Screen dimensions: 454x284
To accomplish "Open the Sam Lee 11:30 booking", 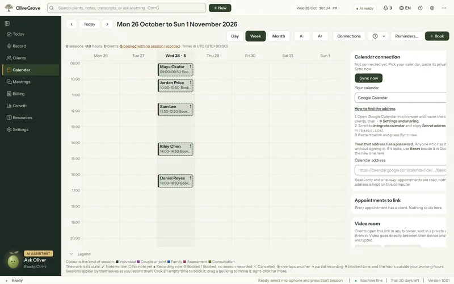I will (x=175, y=109).
